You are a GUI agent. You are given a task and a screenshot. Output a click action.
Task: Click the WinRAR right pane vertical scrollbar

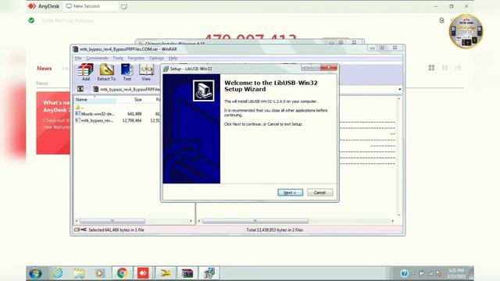[x=399, y=157]
